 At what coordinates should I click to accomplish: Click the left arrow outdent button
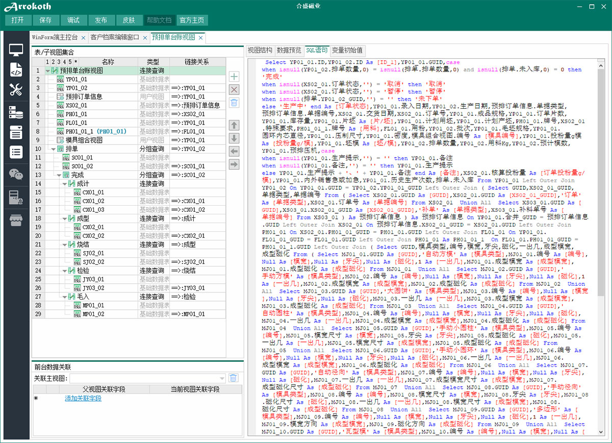click(x=234, y=151)
